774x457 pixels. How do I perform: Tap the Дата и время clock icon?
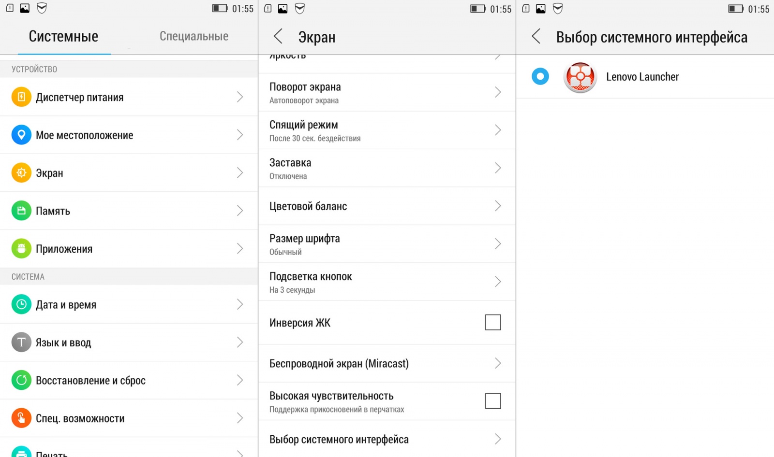click(21, 304)
